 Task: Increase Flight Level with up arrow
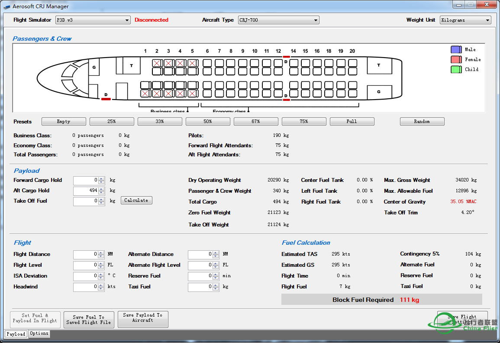pos(101,264)
